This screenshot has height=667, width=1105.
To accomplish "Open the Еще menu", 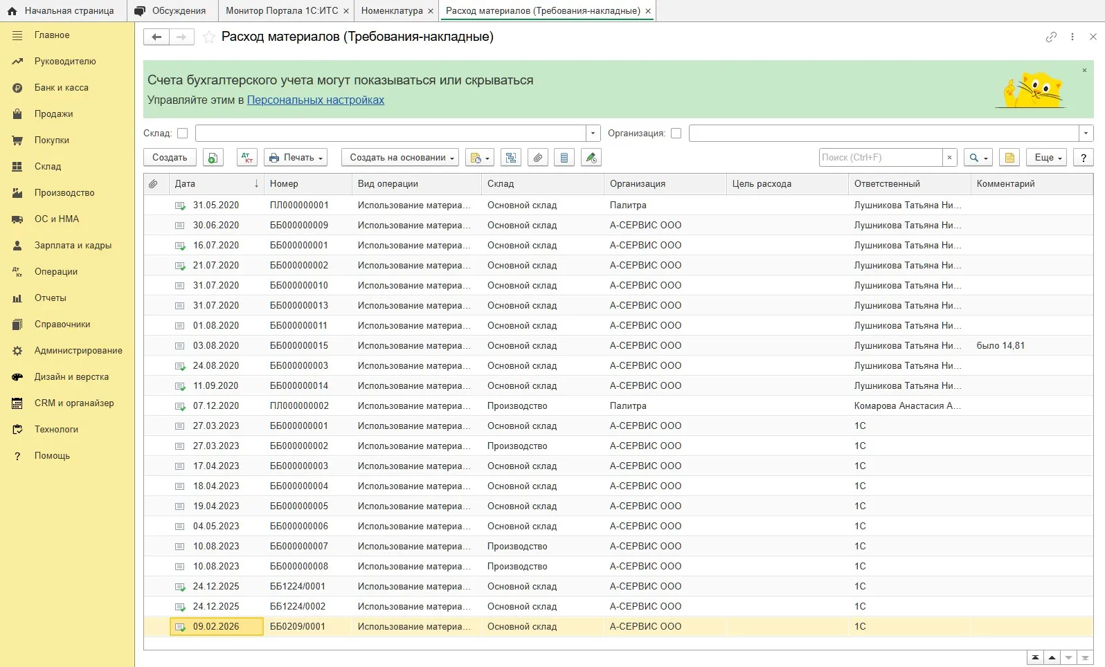I will pos(1047,158).
